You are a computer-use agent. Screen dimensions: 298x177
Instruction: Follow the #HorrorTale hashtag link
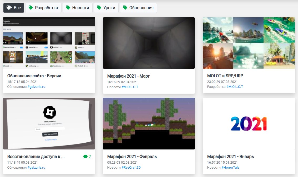[x=230, y=168]
